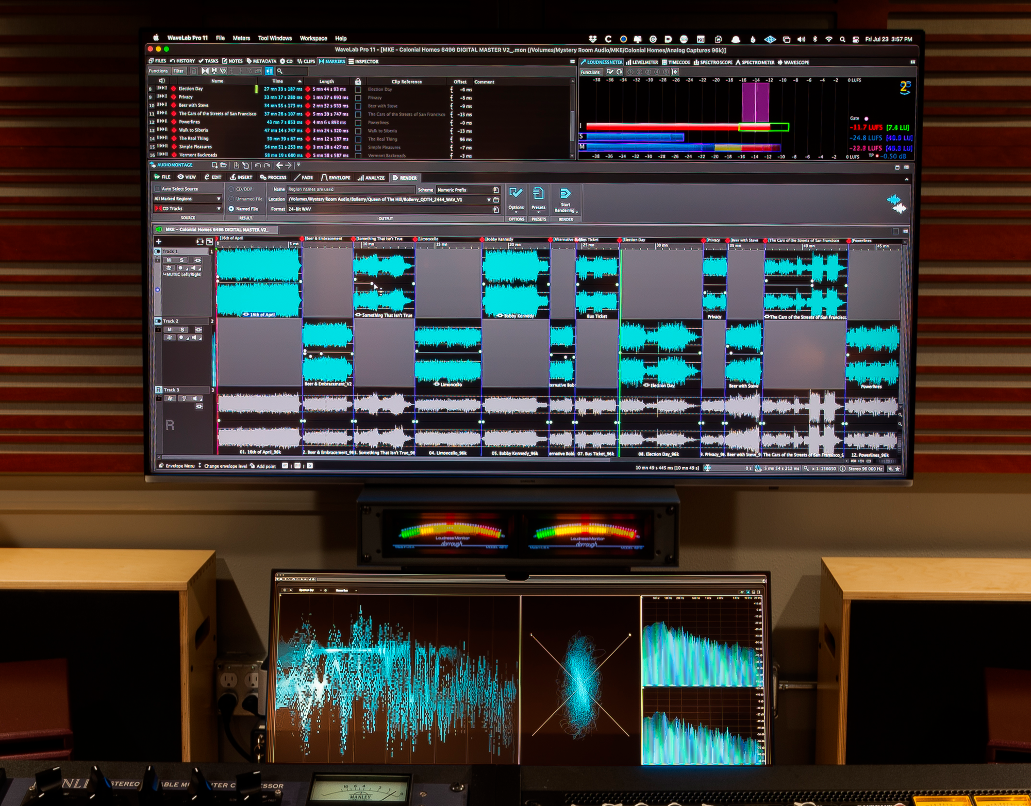
Task: Click the preset icon beside Format field
Action: pyautogui.click(x=496, y=209)
